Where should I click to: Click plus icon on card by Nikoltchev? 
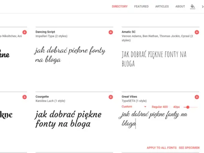click(x=24, y=32)
